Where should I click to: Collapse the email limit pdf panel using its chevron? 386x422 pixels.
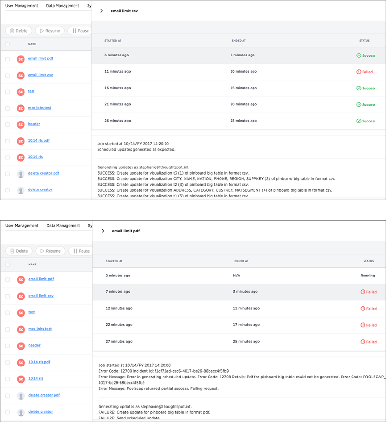click(x=103, y=231)
